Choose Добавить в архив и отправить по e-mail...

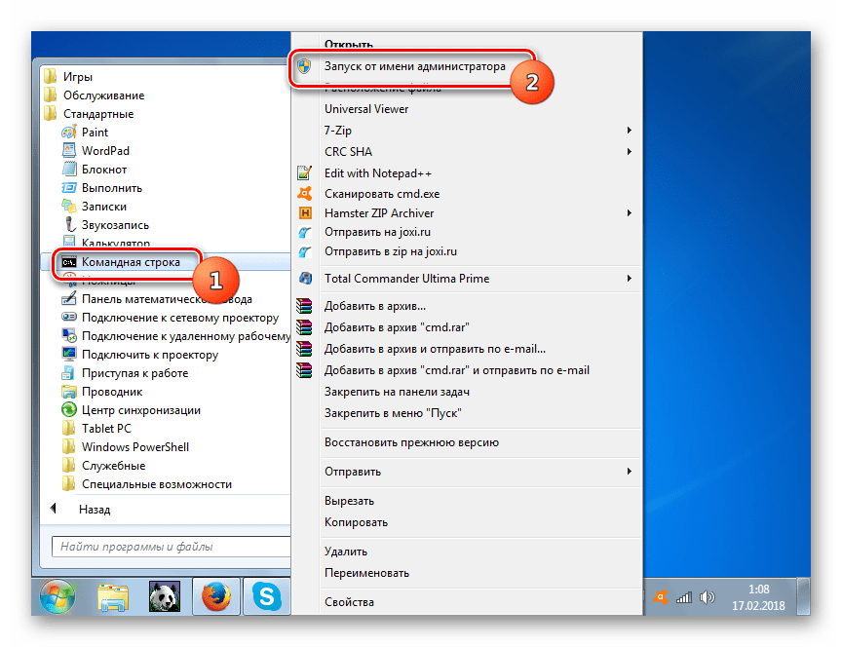pyautogui.click(x=435, y=349)
